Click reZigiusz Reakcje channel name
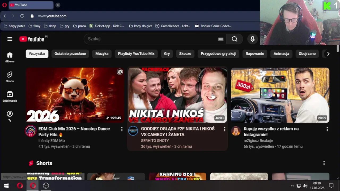The height and width of the screenshot is (191, 340). click(258, 141)
